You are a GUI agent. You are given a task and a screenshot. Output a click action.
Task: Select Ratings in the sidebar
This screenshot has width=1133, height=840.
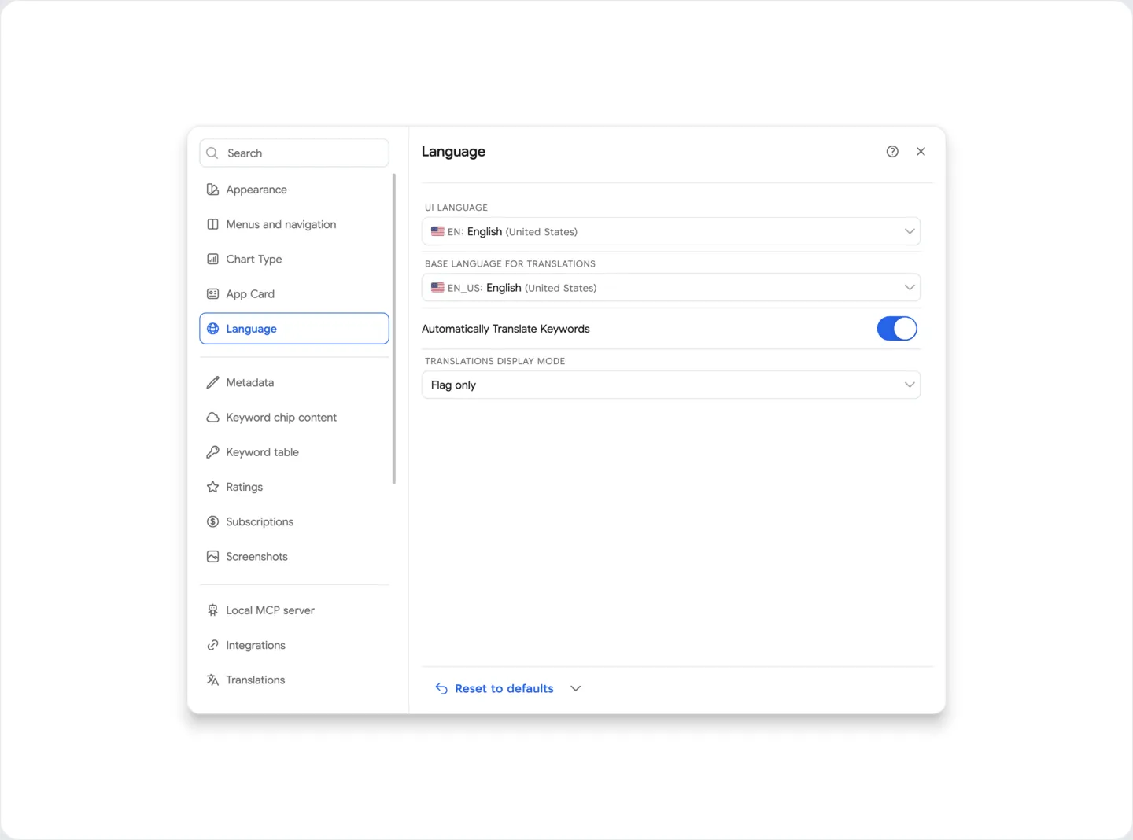click(x=294, y=487)
